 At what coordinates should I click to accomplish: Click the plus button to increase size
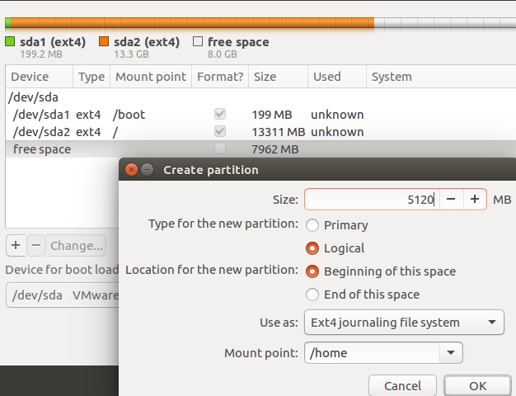click(x=475, y=199)
